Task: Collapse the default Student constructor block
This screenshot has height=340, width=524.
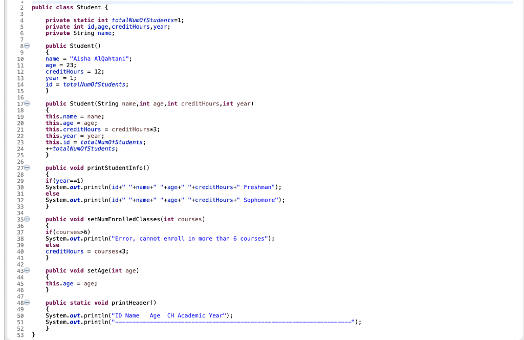Action: 27,46
